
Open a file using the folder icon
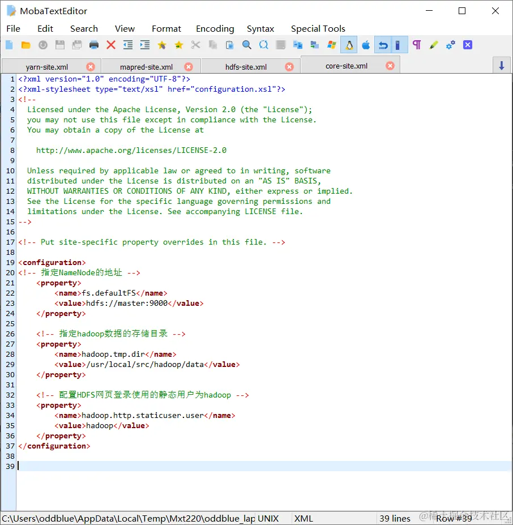coord(26,45)
